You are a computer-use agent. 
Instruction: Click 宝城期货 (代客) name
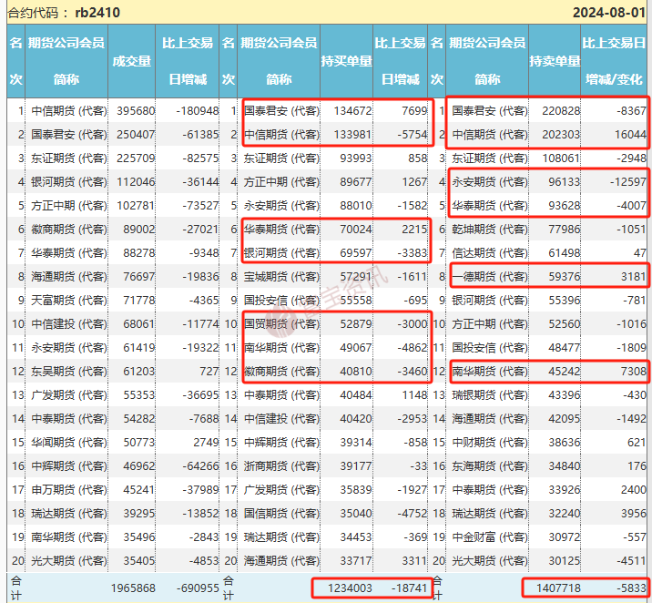tap(281, 277)
